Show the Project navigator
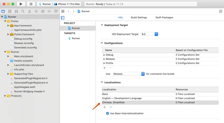 tap(3, 11)
